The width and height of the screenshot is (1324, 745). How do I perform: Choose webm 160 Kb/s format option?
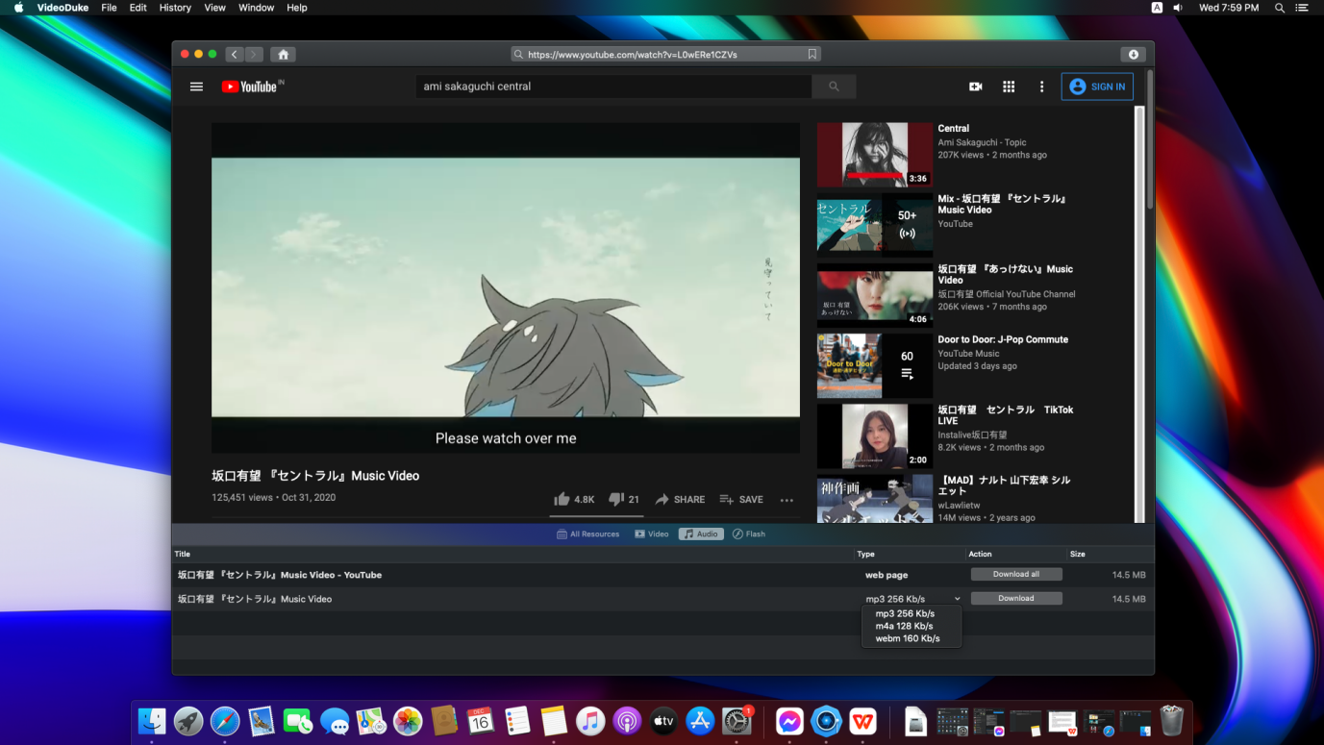tap(908, 638)
